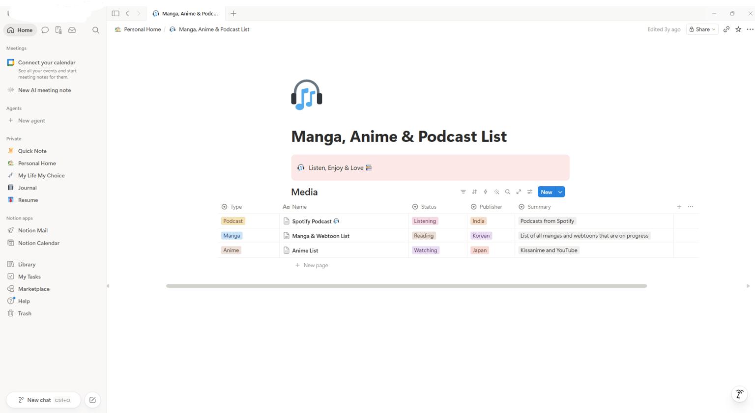Click the Connect your calendar icon
Image resolution: width=755 pixels, height=413 pixels.
[x=11, y=62]
